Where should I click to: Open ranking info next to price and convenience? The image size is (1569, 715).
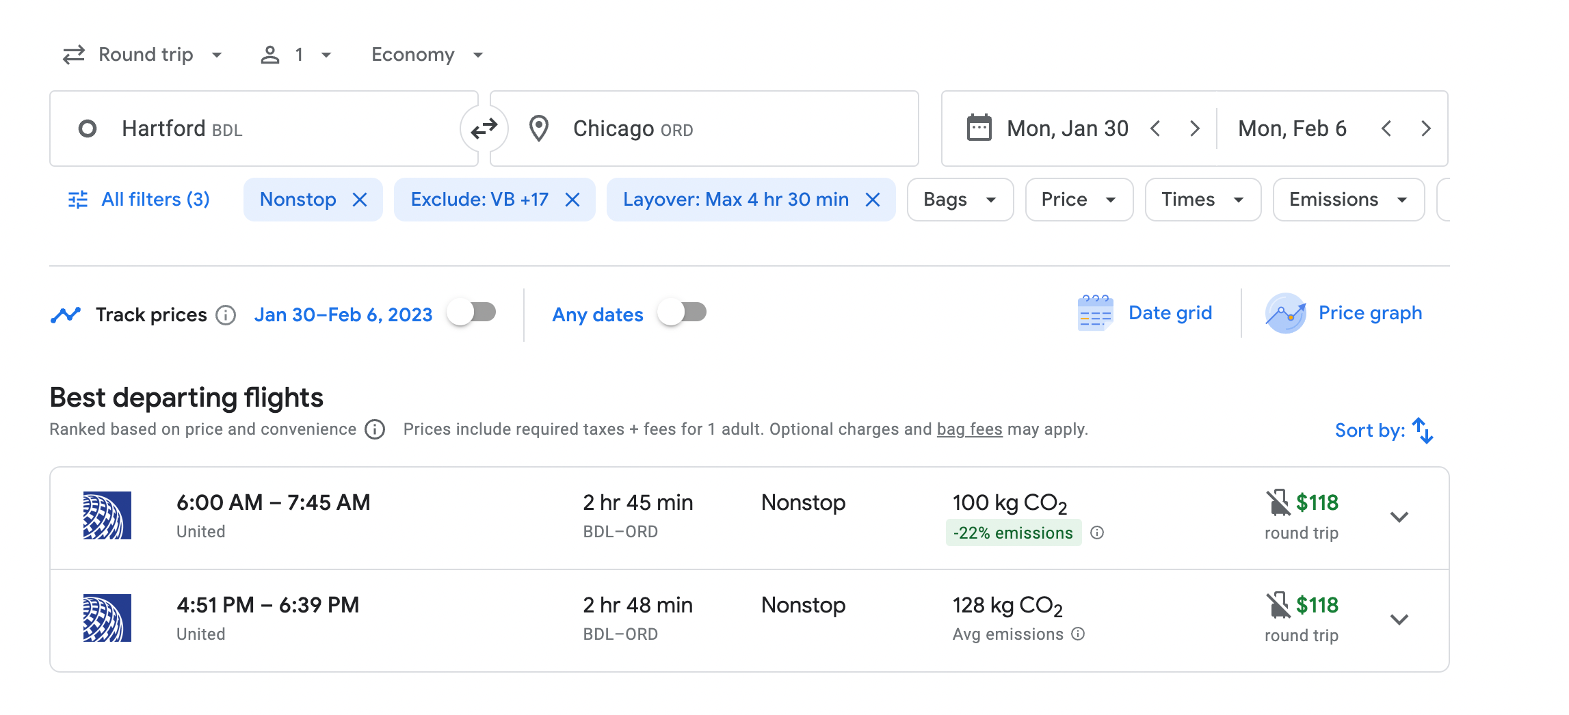pos(375,429)
